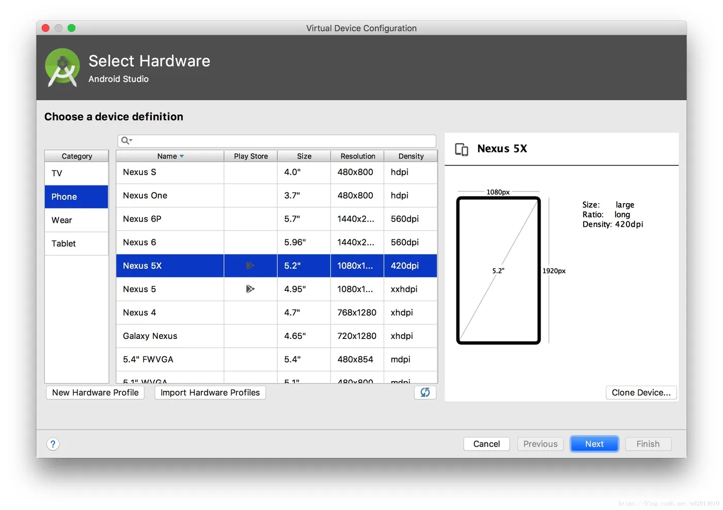Click the hdpi cell in Nexus S row
Screen dimensions: 723x510
point(411,172)
